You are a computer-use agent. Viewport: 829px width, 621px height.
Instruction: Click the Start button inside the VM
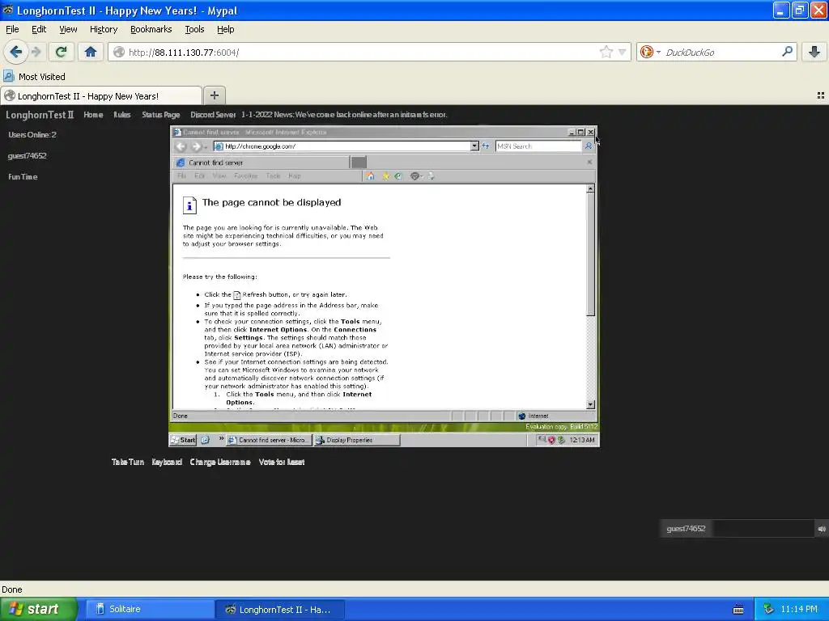point(183,440)
